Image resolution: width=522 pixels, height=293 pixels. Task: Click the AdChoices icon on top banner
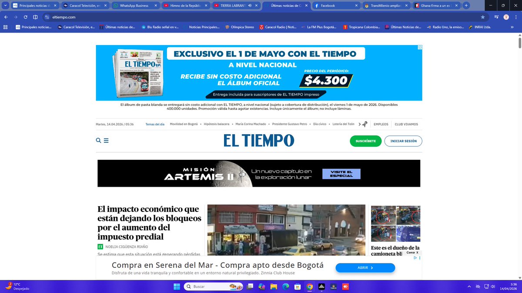pyautogui.click(x=419, y=47)
